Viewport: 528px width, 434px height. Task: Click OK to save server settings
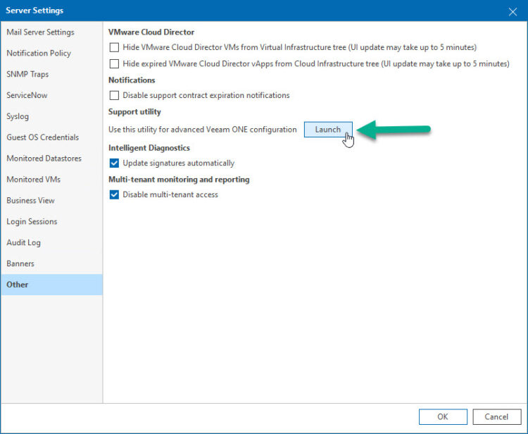[442, 416]
